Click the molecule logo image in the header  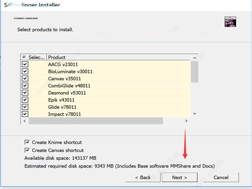230,22
